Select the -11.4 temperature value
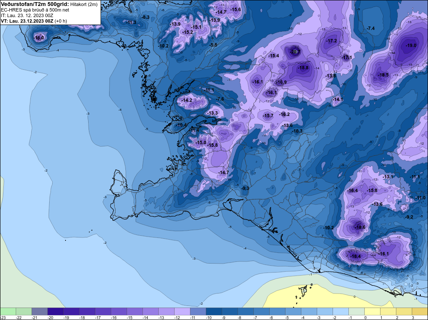This screenshot has height=320, width=428. click(195, 130)
